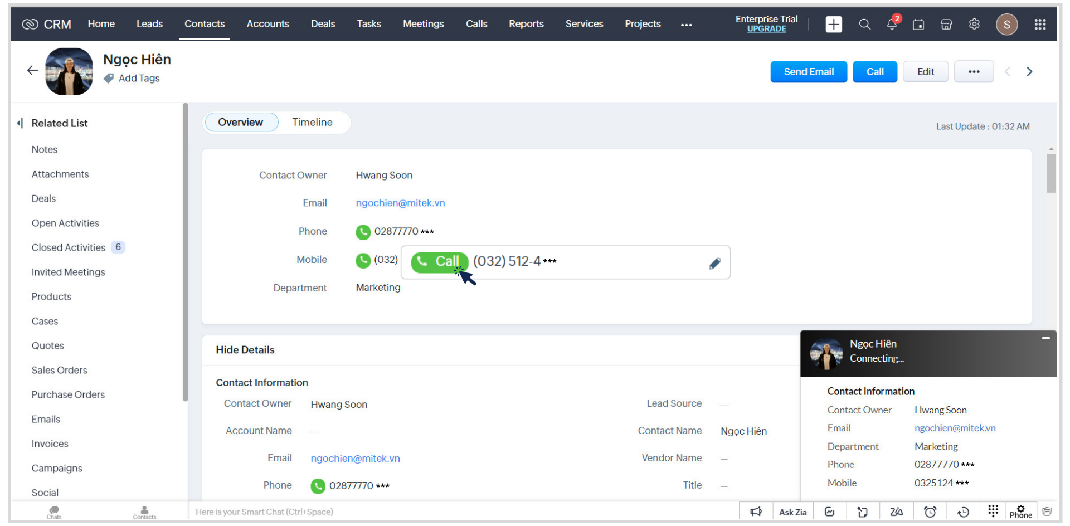Minimize the Connecting call popup
The width and height of the screenshot is (1070, 526).
[1045, 338]
